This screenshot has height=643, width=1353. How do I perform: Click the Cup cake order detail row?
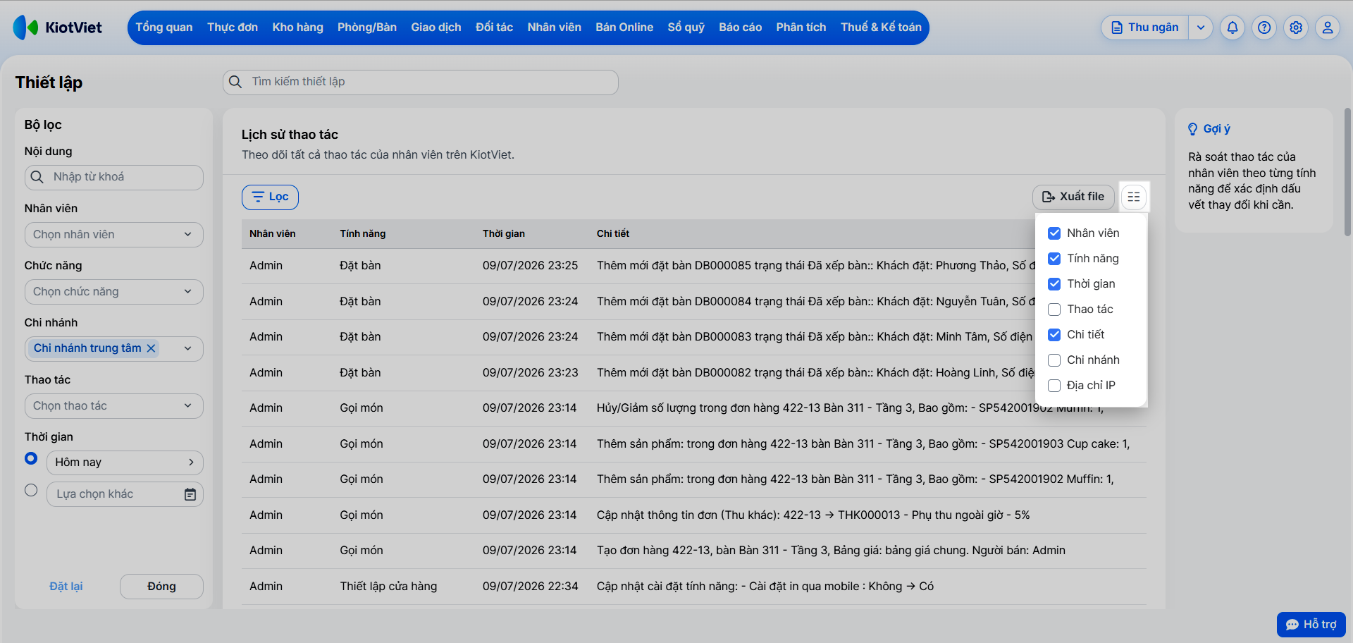coord(863,444)
